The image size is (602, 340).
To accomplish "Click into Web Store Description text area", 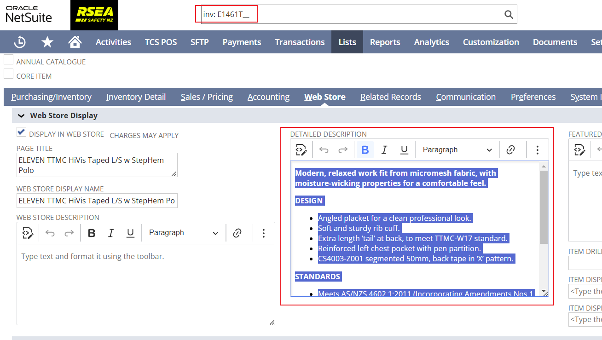I will 145,284.
